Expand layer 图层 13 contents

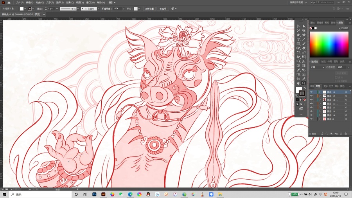(320, 92)
